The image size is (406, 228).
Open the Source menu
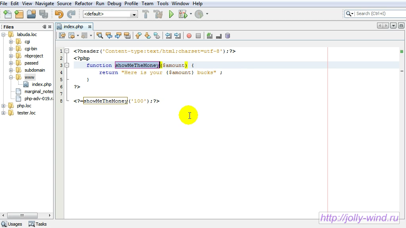[x=64, y=4]
